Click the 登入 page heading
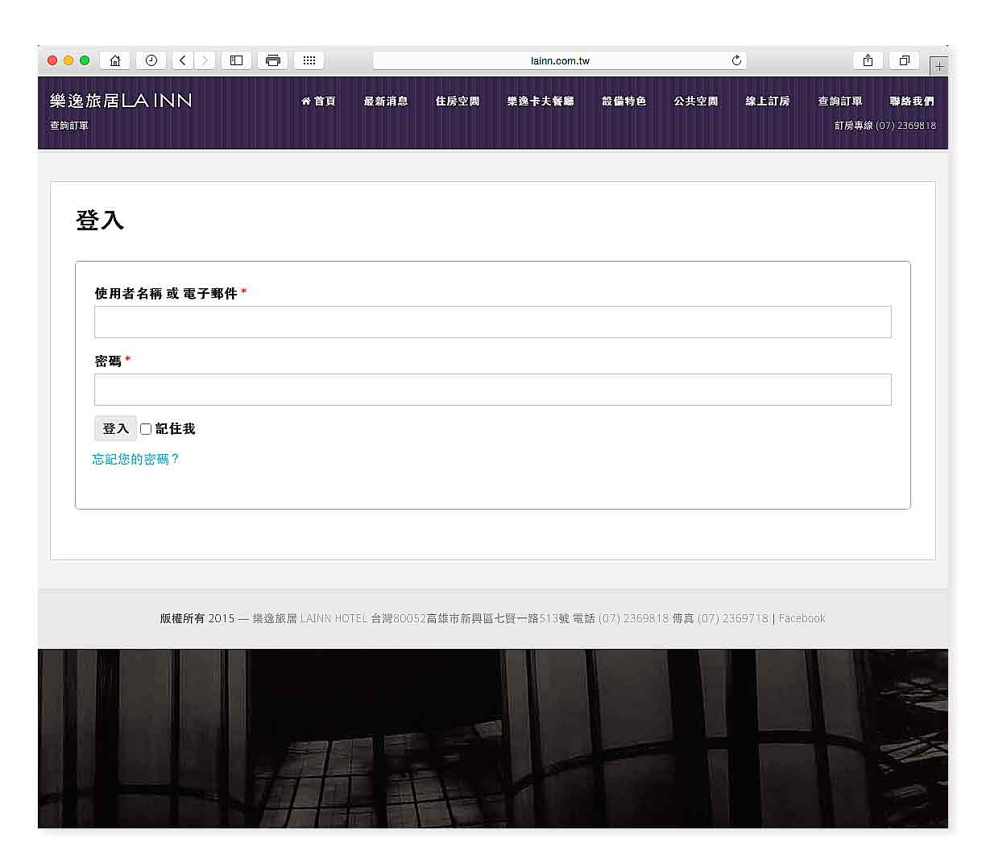Screen dimensions: 982x867 click(x=100, y=220)
